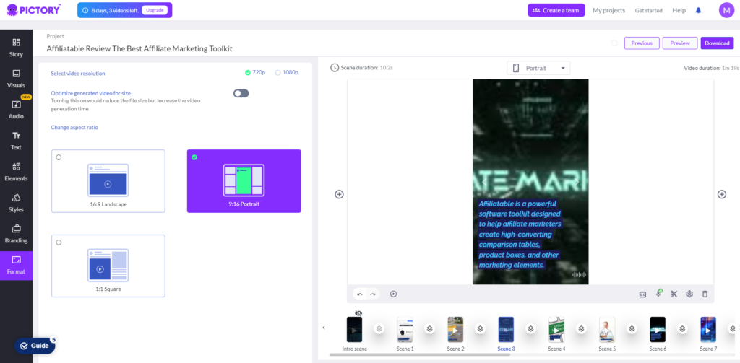Open the Portrait aspect ratio dropdown
Screen dimensions: 740x363
(538, 68)
